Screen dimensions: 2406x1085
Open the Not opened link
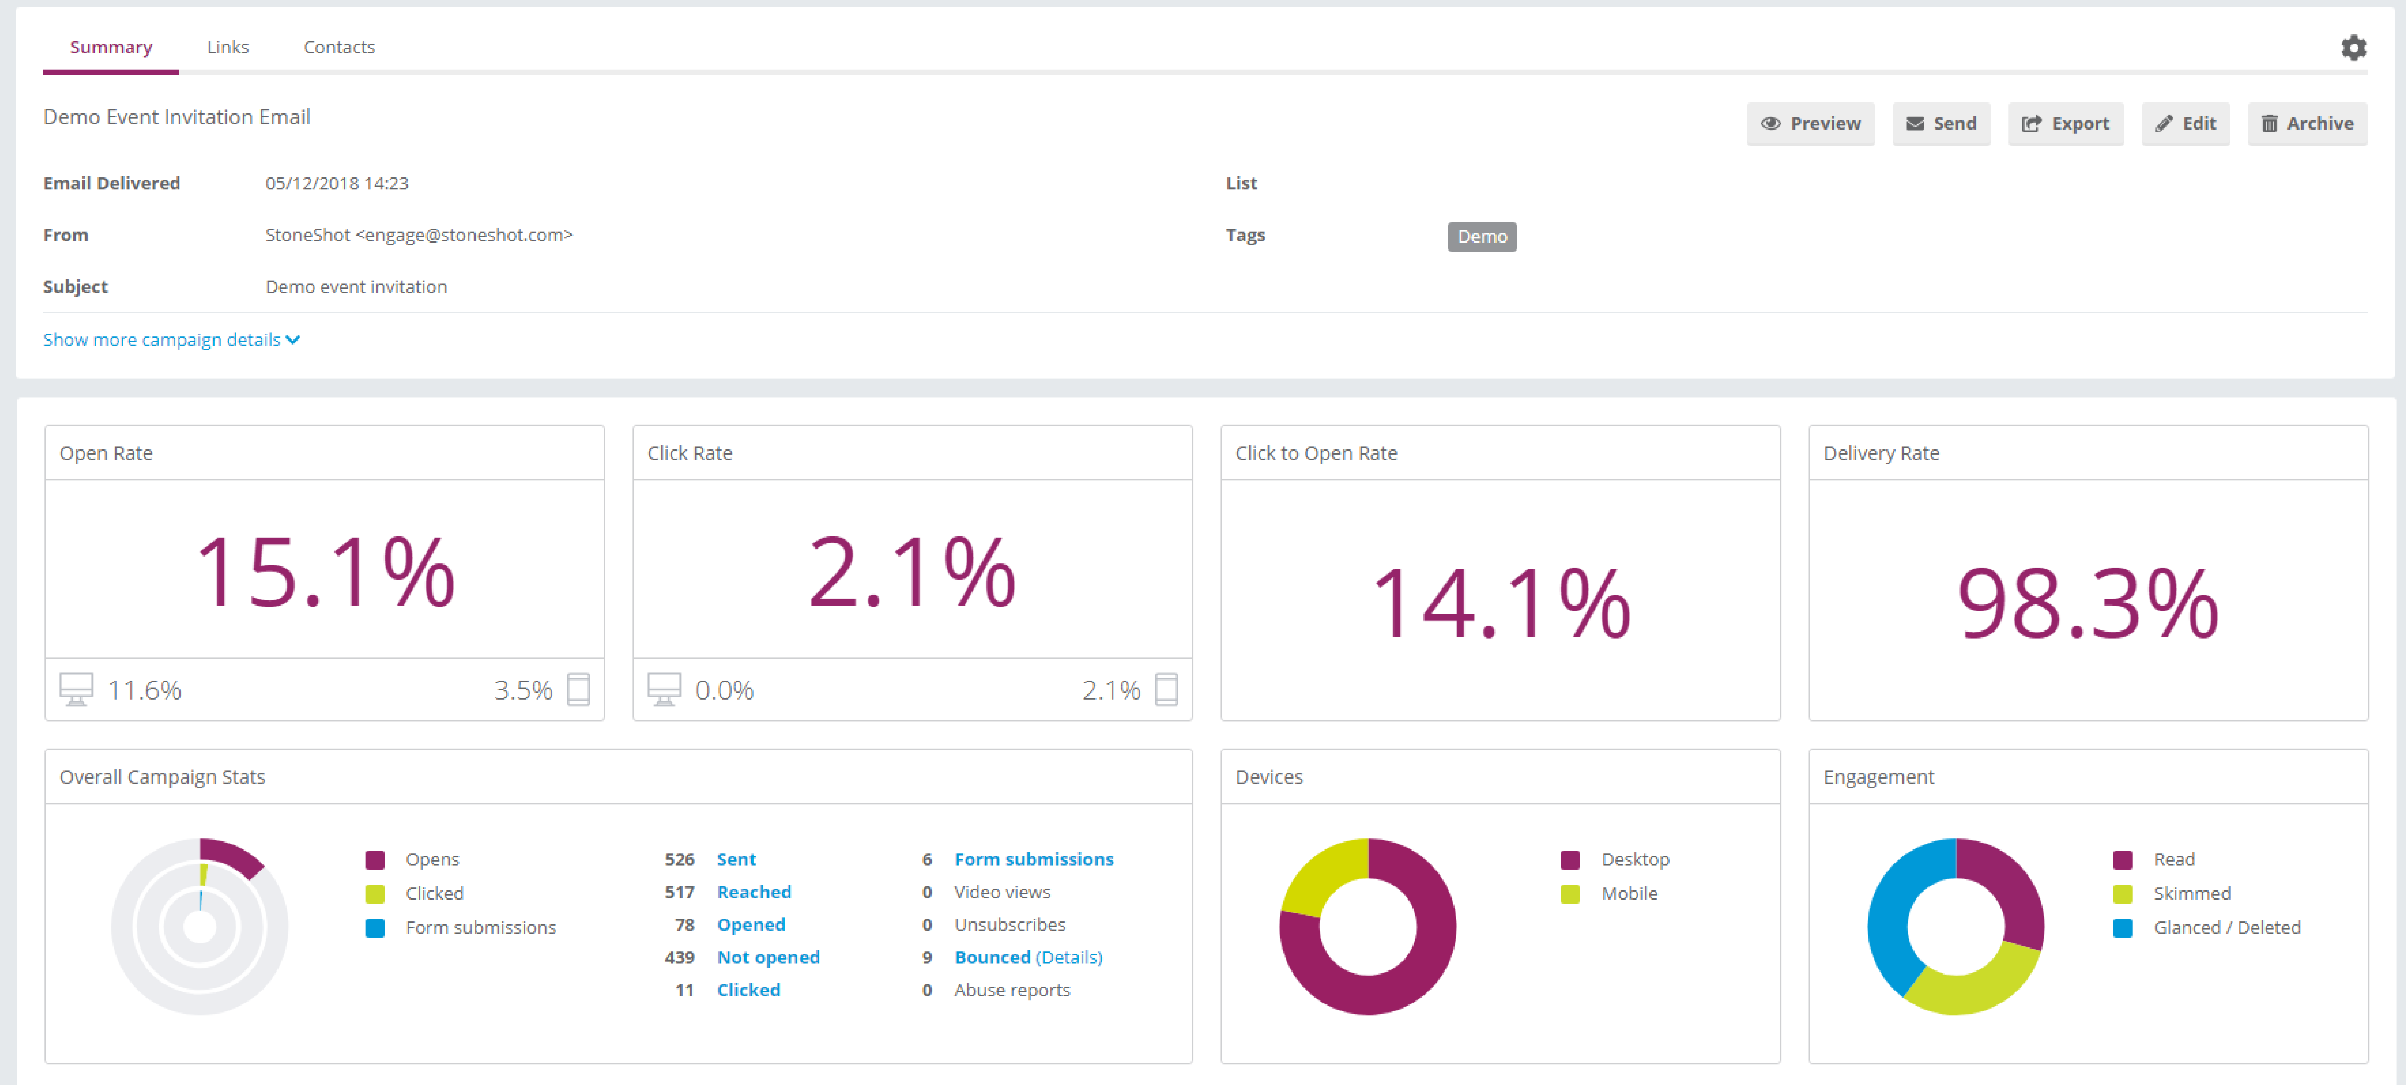[x=768, y=957]
